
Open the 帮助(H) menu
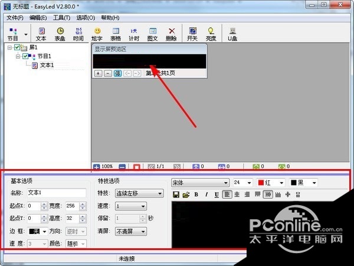tap(110, 18)
